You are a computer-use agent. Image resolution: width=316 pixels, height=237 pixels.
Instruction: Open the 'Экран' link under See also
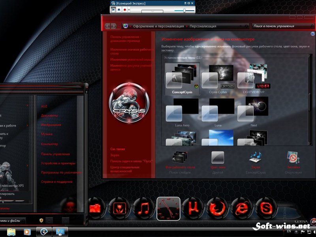pos(115,155)
